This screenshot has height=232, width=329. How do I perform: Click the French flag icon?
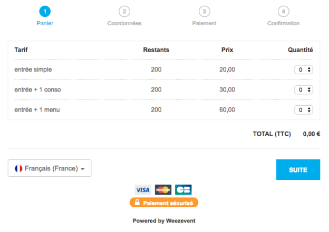(x=18, y=168)
